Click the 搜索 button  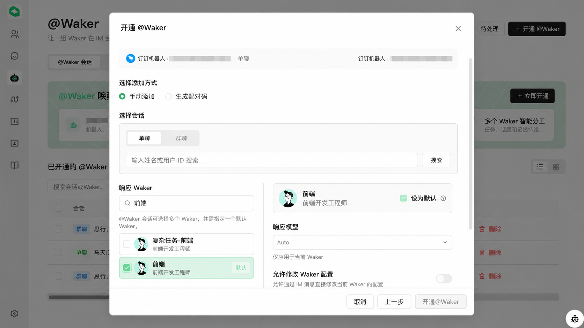(436, 160)
